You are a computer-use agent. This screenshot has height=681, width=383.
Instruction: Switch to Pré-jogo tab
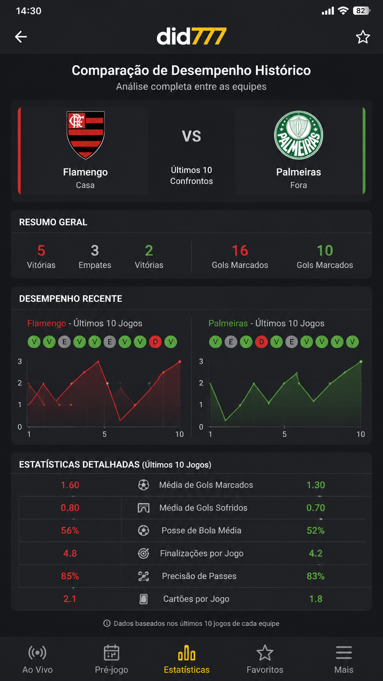112,659
